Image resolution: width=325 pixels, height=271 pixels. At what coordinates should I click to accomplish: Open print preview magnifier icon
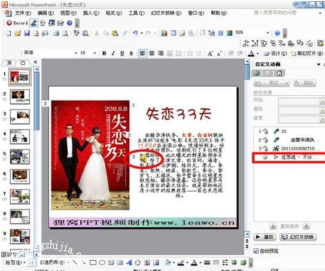[65, 33]
